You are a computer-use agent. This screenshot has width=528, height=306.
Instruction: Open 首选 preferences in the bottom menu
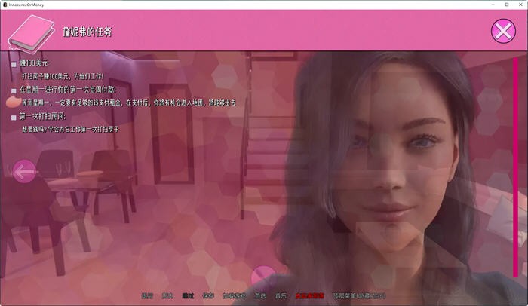[x=260, y=296]
